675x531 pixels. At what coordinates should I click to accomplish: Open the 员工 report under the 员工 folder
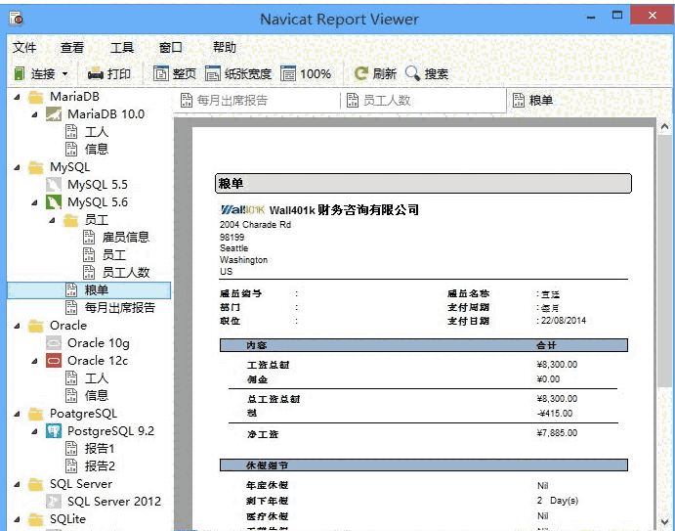tap(114, 255)
